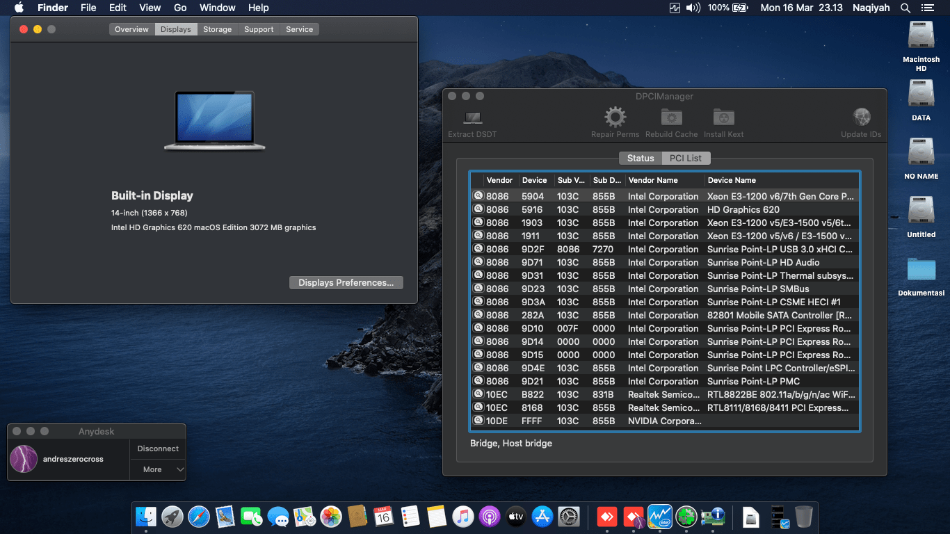This screenshot has width=950, height=534.
Task: Click the Mon 16 Mar 23.13 clock
Action: click(x=802, y=8)
